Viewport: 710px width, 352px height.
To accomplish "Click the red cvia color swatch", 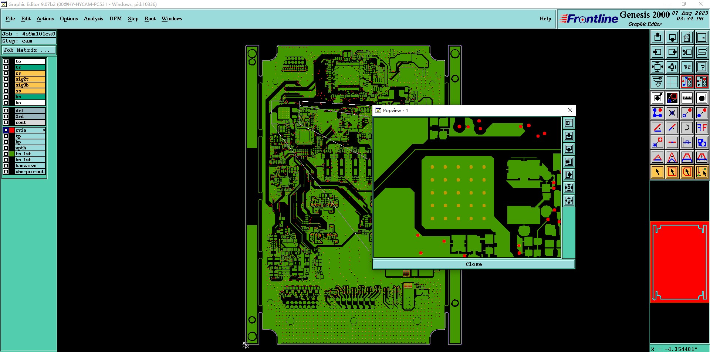I will coord(12,130).
